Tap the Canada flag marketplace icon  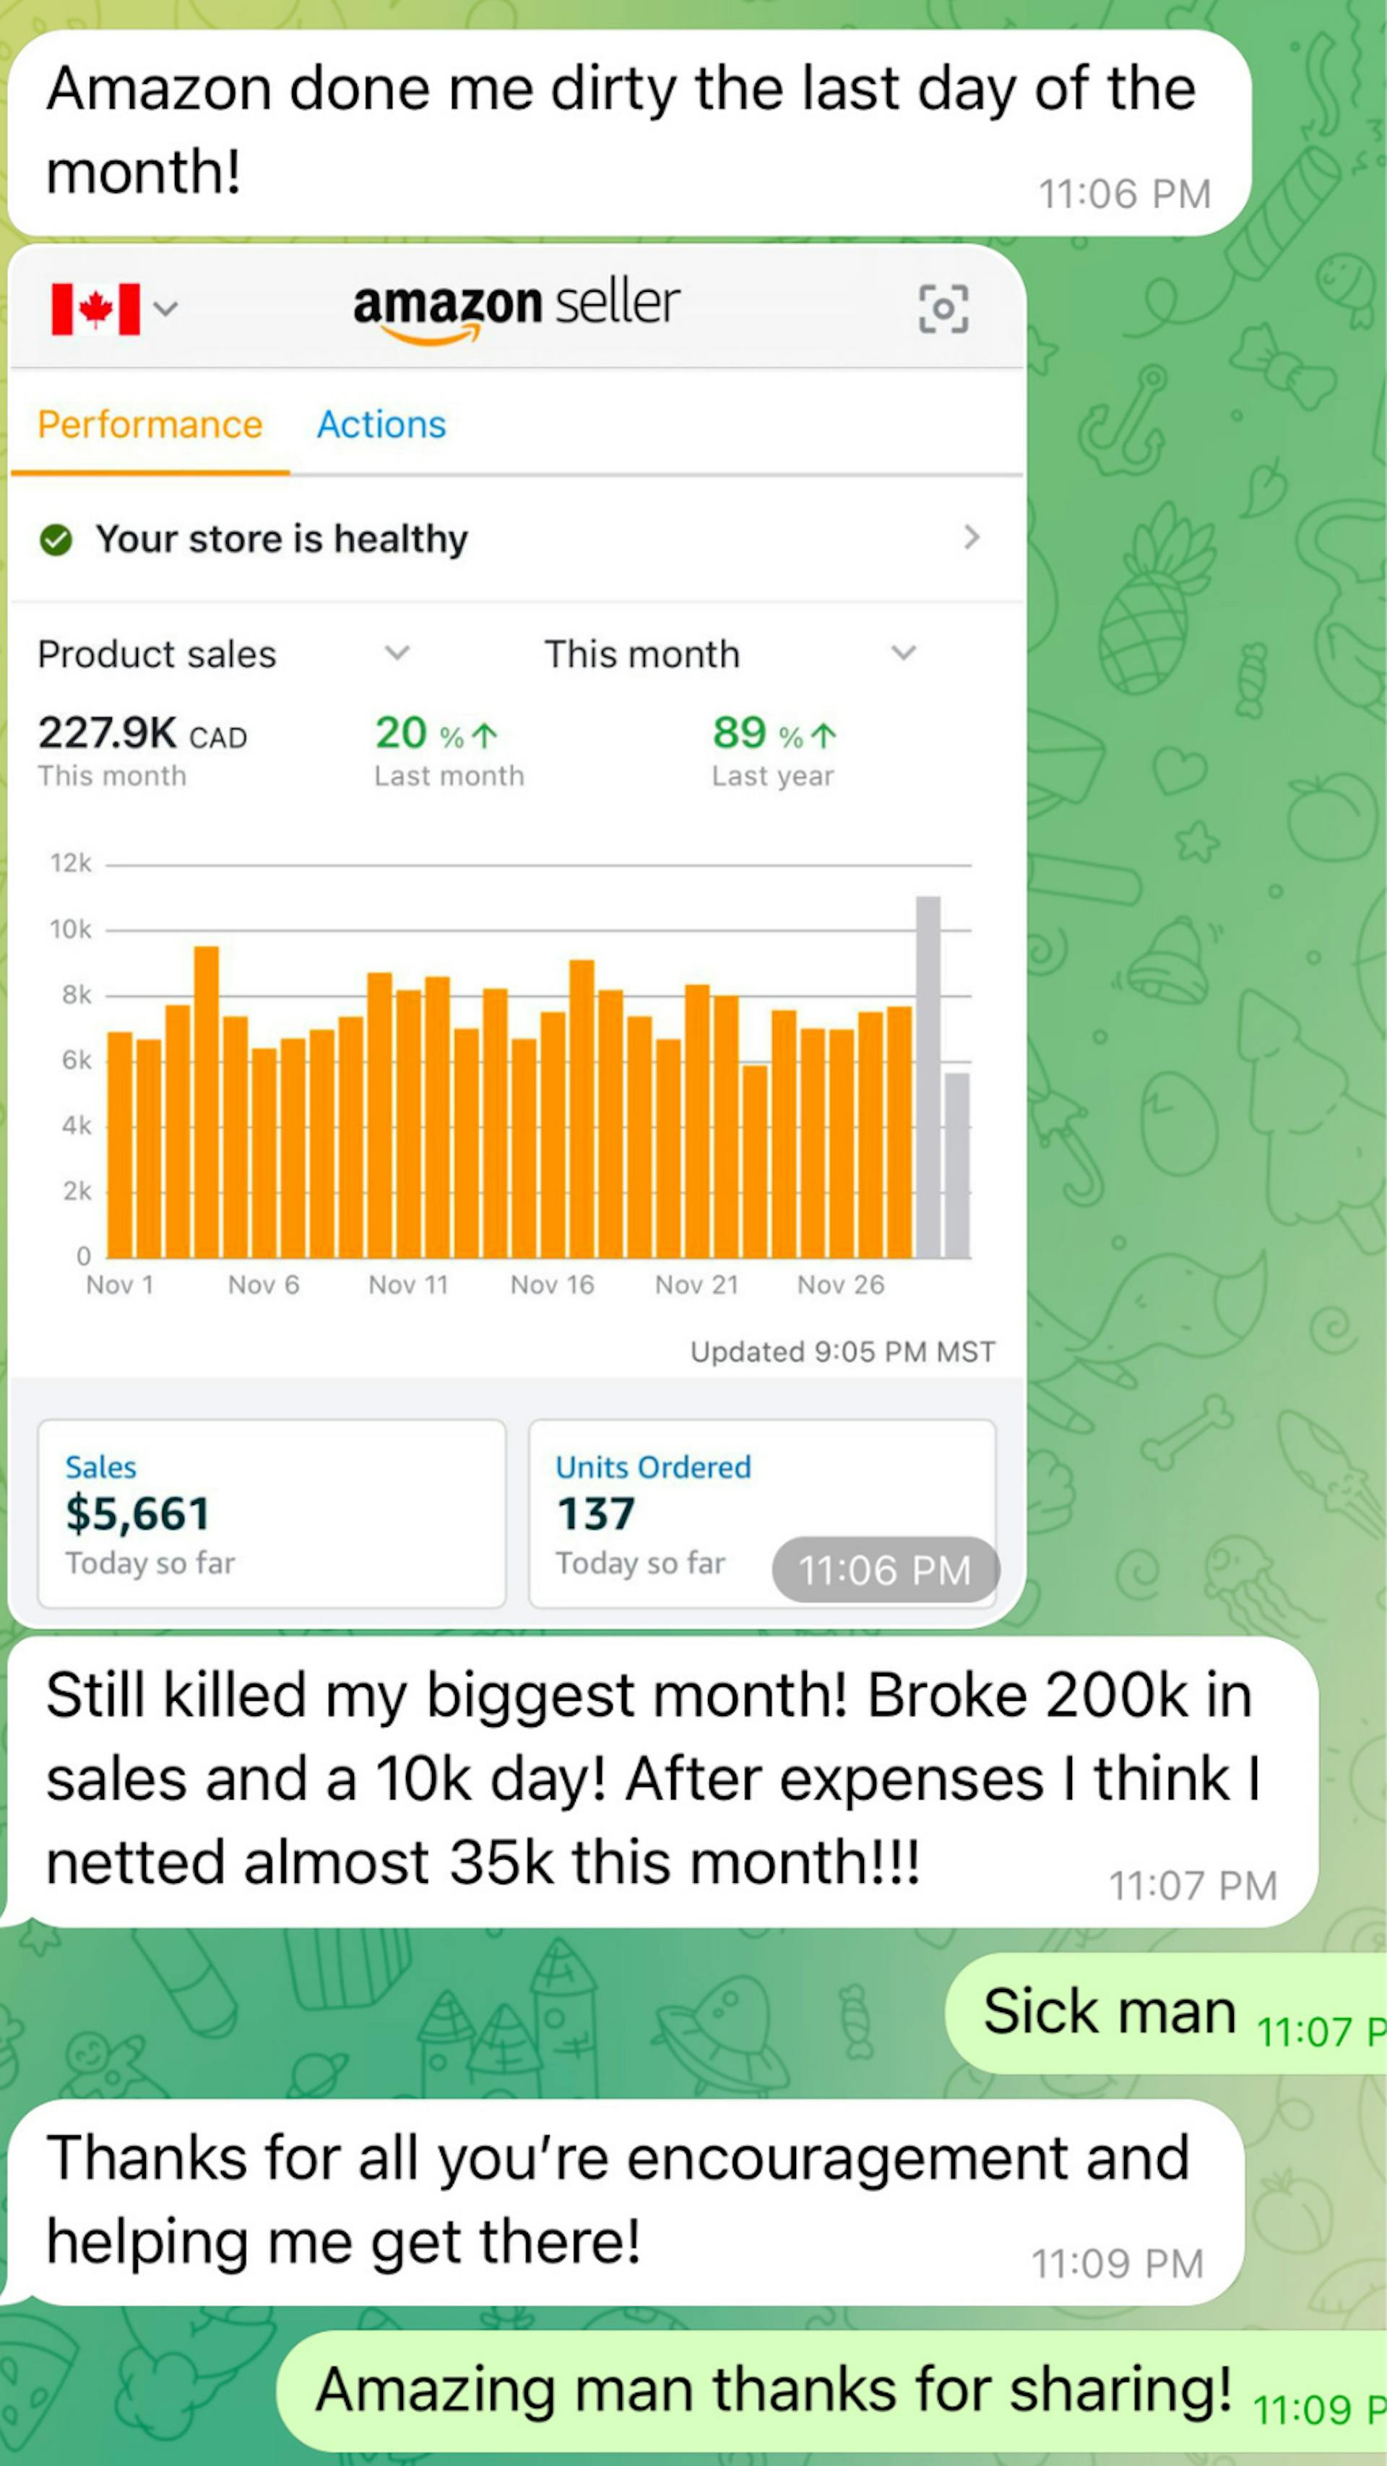point(96,309)
